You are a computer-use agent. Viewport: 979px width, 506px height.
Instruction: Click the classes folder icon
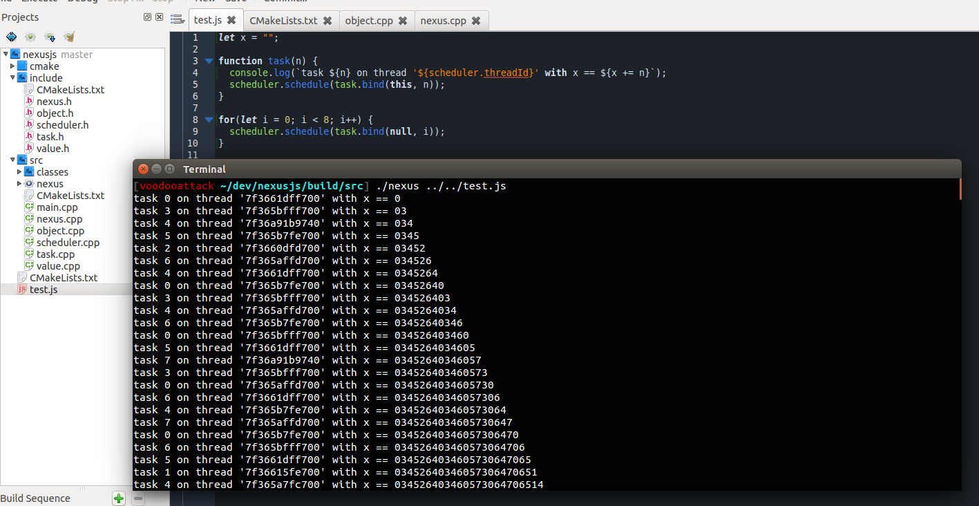click(x=29, y=172)
